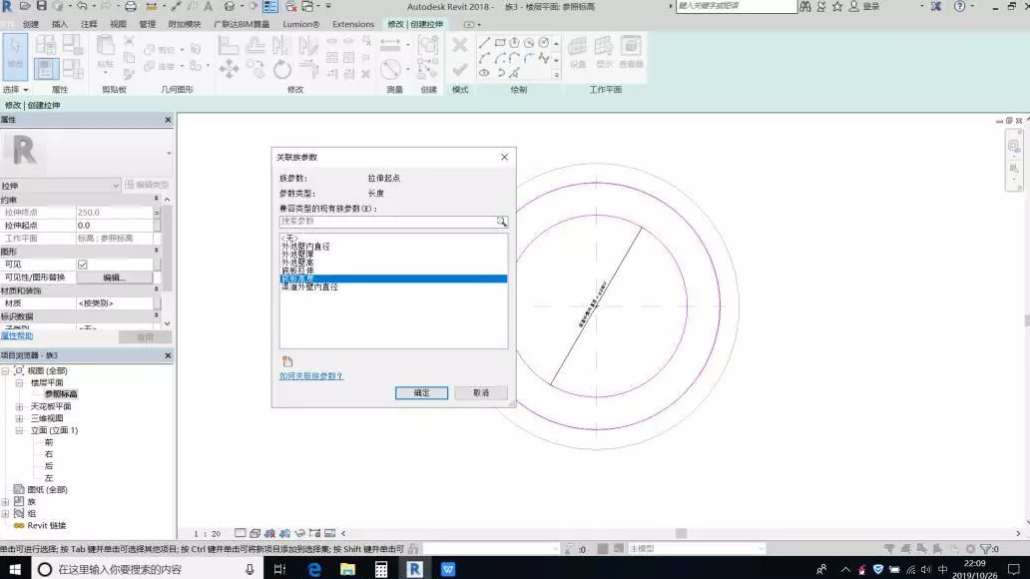Image resolution: width=1030 pixels, height=579 pixels.
Task: Click the 确定 button in the dialog
Action: [x=422, y=393]
